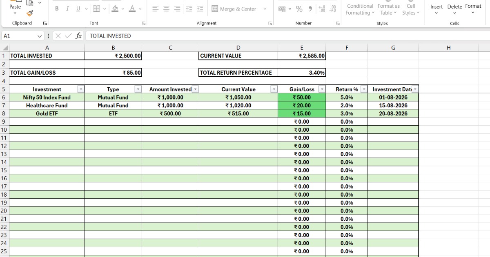The image size is (490, 257).
Task: Apply the Fill Color bucket
Action: [115, 9]
